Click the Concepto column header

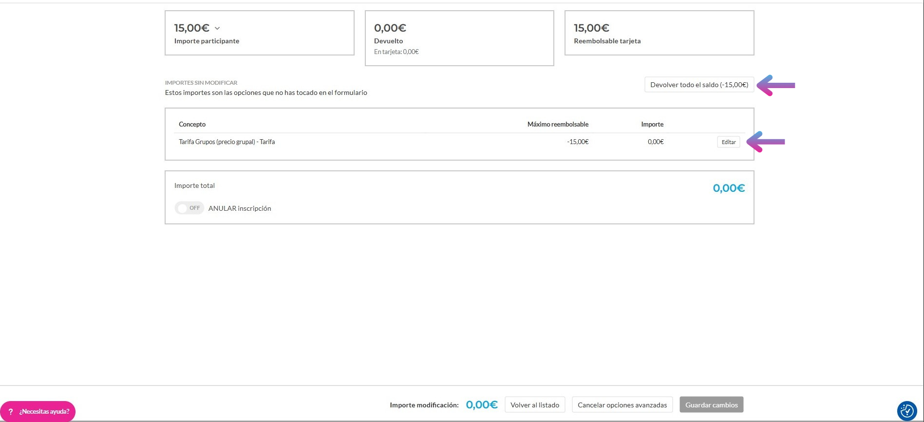click(192, 124)
